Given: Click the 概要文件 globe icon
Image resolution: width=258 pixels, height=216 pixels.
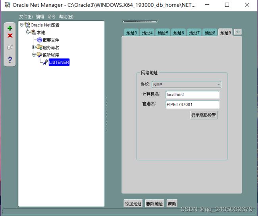Looking at the screenshot, I should (40, 40).
